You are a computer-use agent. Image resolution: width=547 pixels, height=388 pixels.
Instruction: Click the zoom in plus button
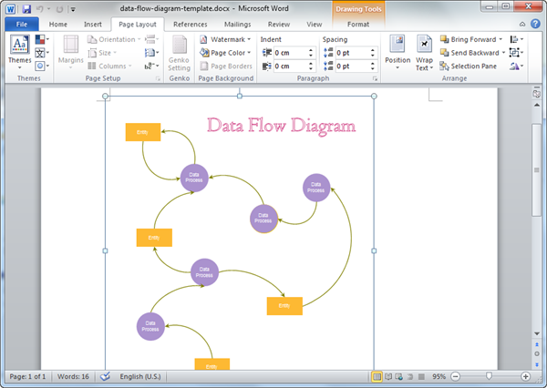point(526,376)
